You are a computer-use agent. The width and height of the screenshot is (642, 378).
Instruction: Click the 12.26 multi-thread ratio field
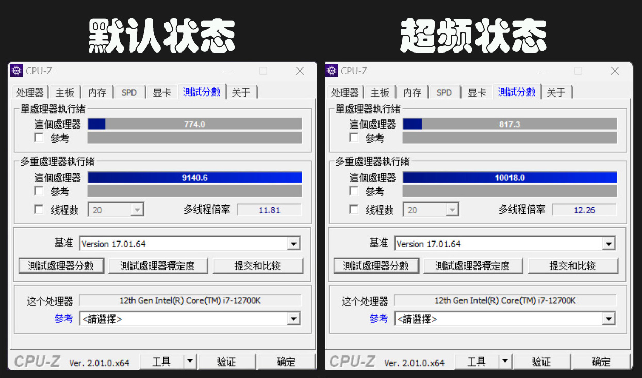point(584,210)
